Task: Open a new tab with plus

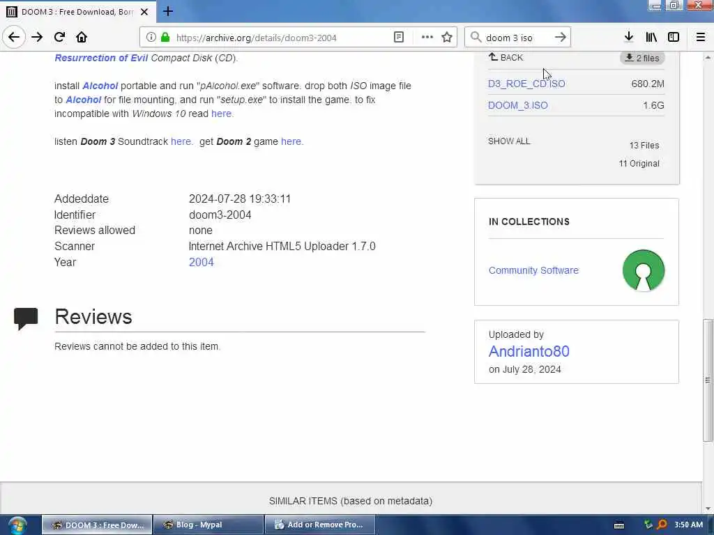Action: (168, 11)
